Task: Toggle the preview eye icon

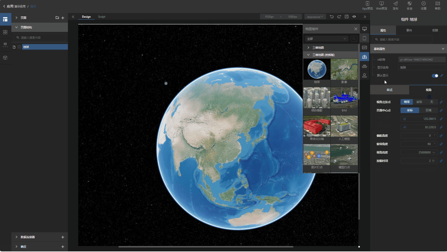Action: tap(354, 17)
